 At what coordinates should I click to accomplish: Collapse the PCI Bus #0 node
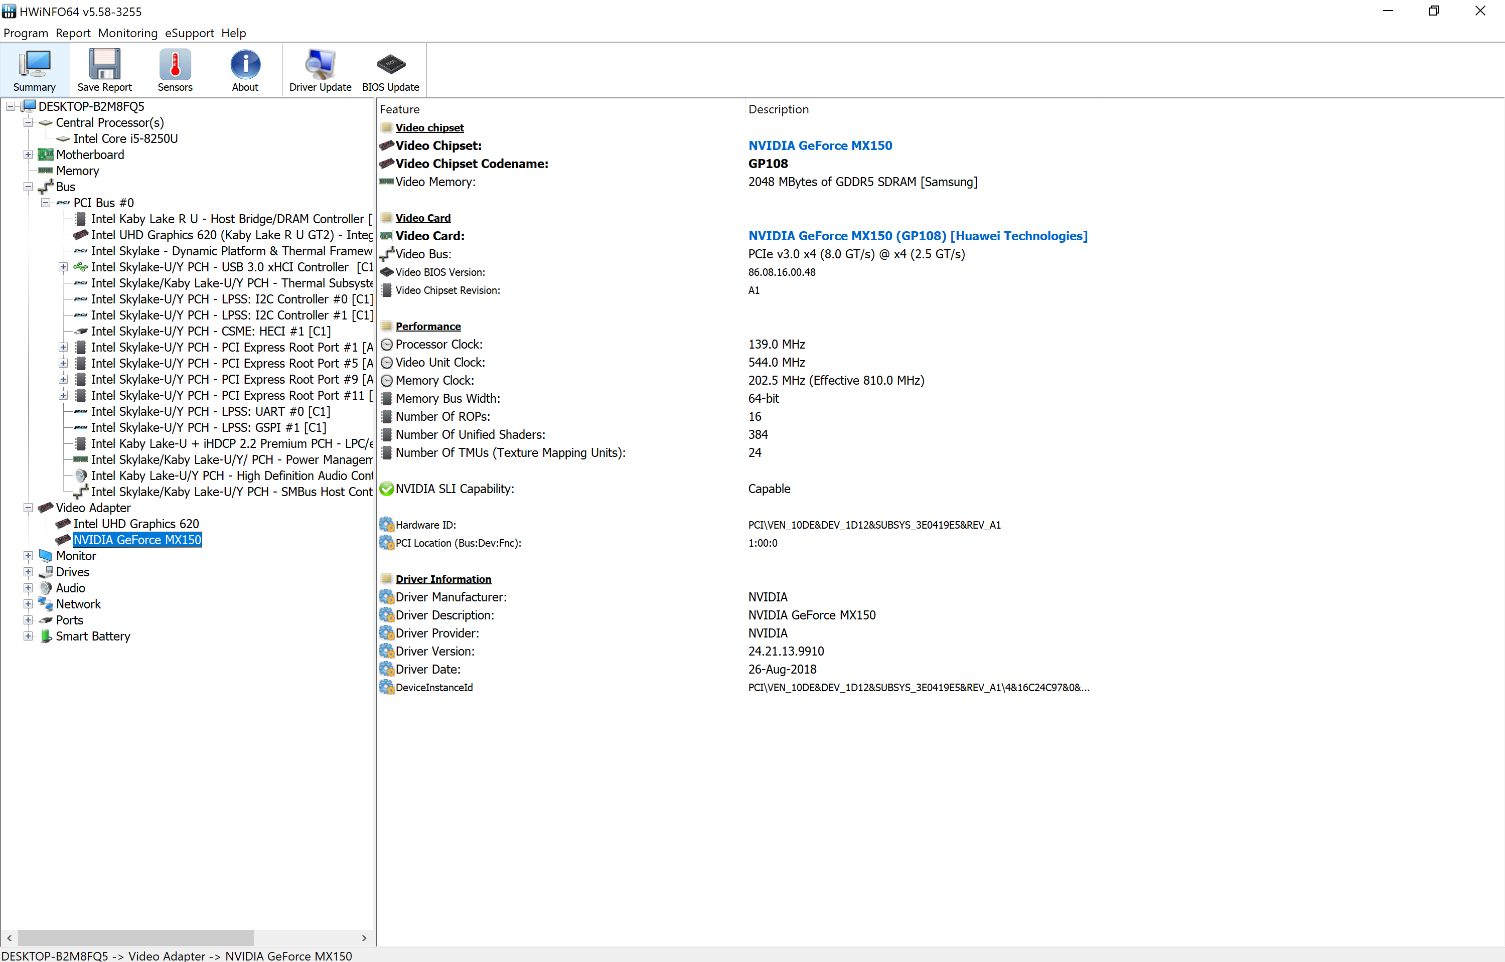pos(46,203)
